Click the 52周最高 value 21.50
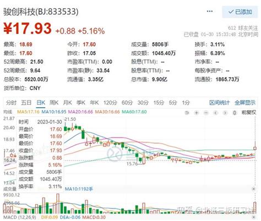 37,62
